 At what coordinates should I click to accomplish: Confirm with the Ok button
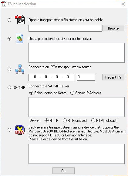coord(63,171)
